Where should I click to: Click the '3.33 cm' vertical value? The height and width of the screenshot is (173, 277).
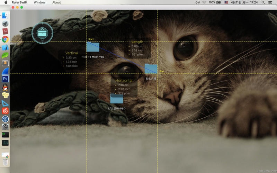(x=71, y=57)
